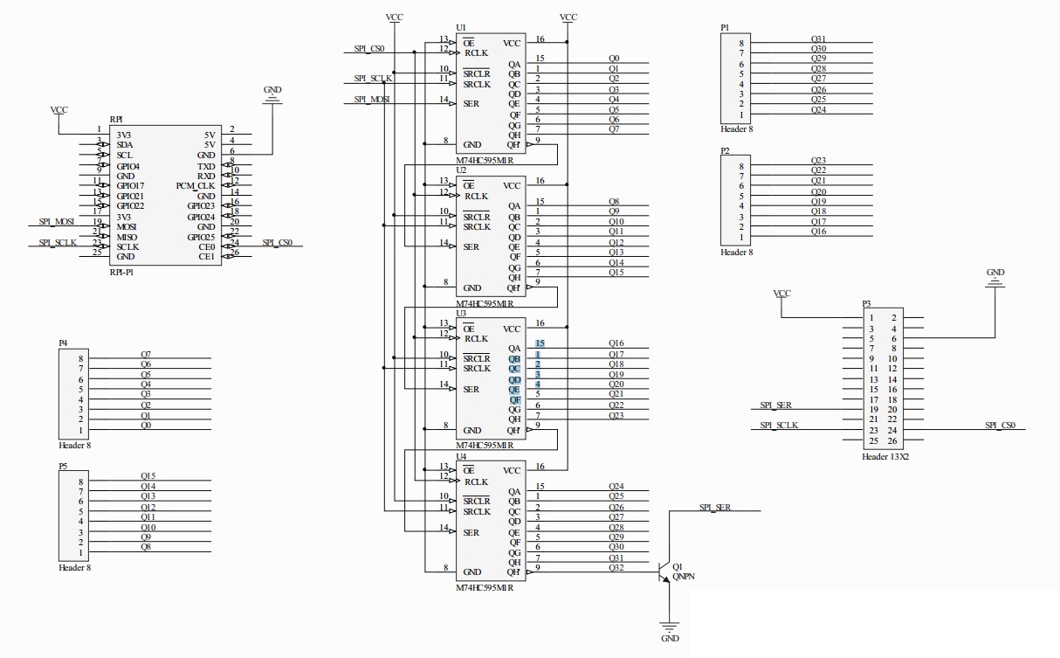Viewport: 1060px width, 658px height.
Task: Click highlighted pin number 15 on U3
Action: tap(540, 343)
